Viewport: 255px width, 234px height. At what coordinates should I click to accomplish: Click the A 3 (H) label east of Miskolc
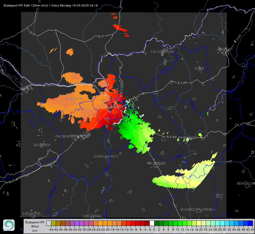238,39
